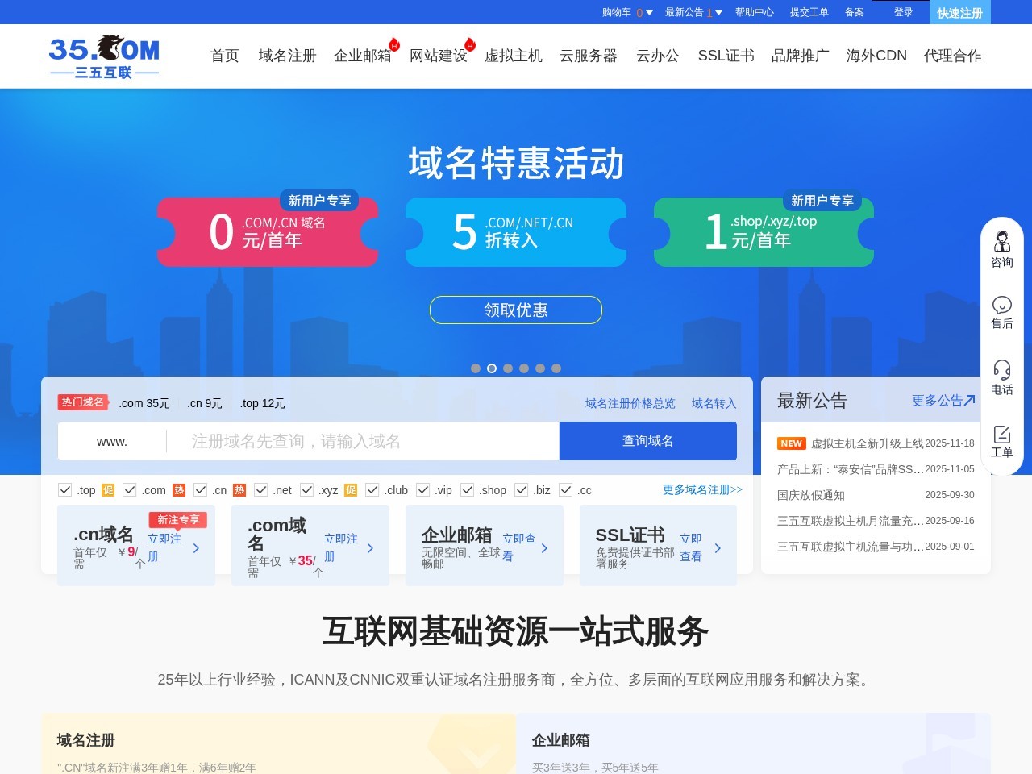Switch to the SSL证书 navigation tab

coord(726,56)
